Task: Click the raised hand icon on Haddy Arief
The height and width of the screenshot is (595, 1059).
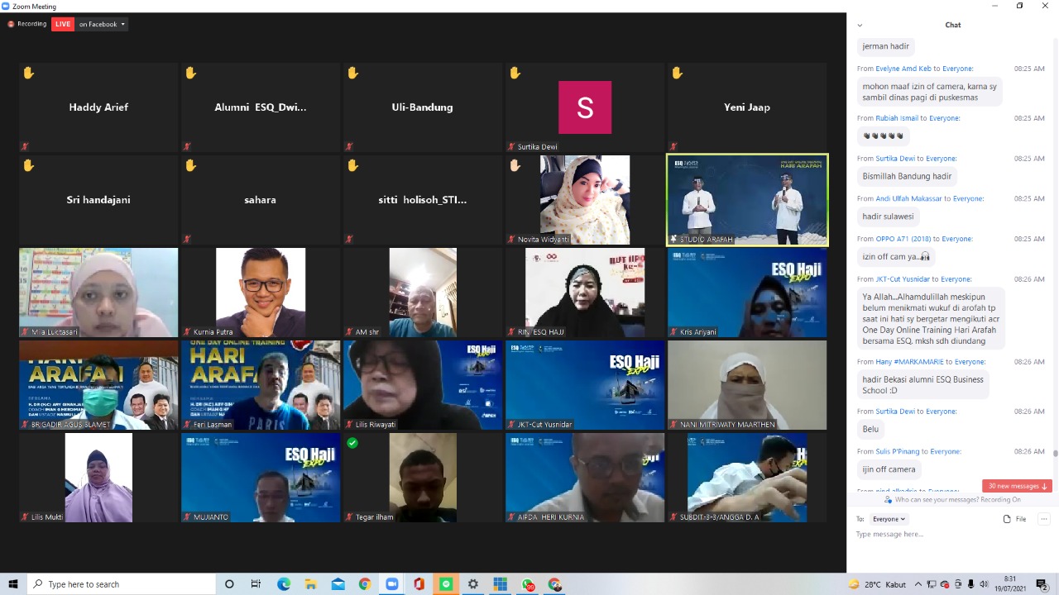Action: click(x=29, y=74)
